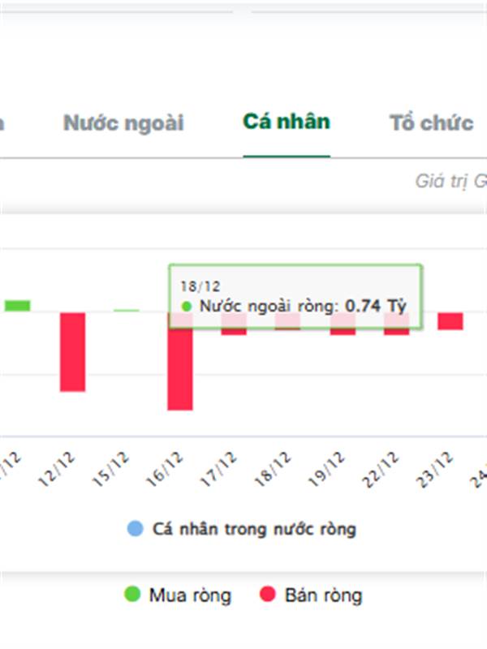Click the tall red bar for 16/12
This screenshot has width=487, height=649.
[x=180, y=361]
